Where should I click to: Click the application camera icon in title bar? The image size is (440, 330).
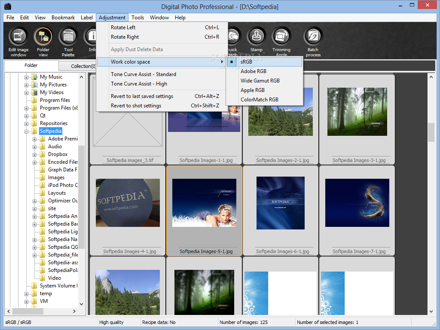[x=7, y=6]
